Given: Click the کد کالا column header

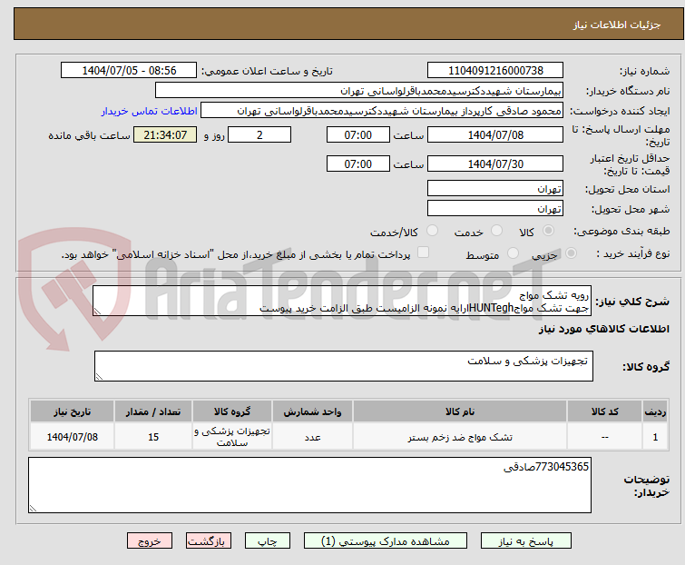Looking at the screenshot, I should click(604, 411).
